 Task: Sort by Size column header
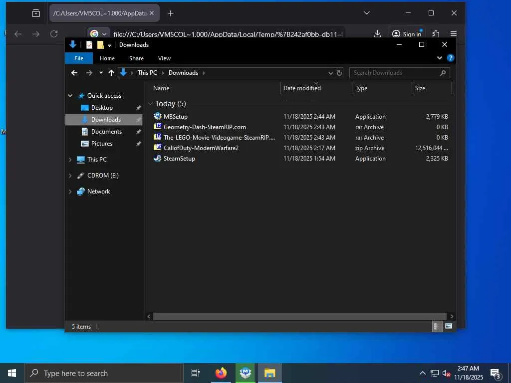coord(420,88)
